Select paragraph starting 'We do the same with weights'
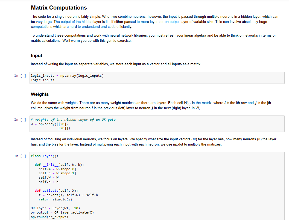This screenshot has height=222, width=289. pos(151,105)
